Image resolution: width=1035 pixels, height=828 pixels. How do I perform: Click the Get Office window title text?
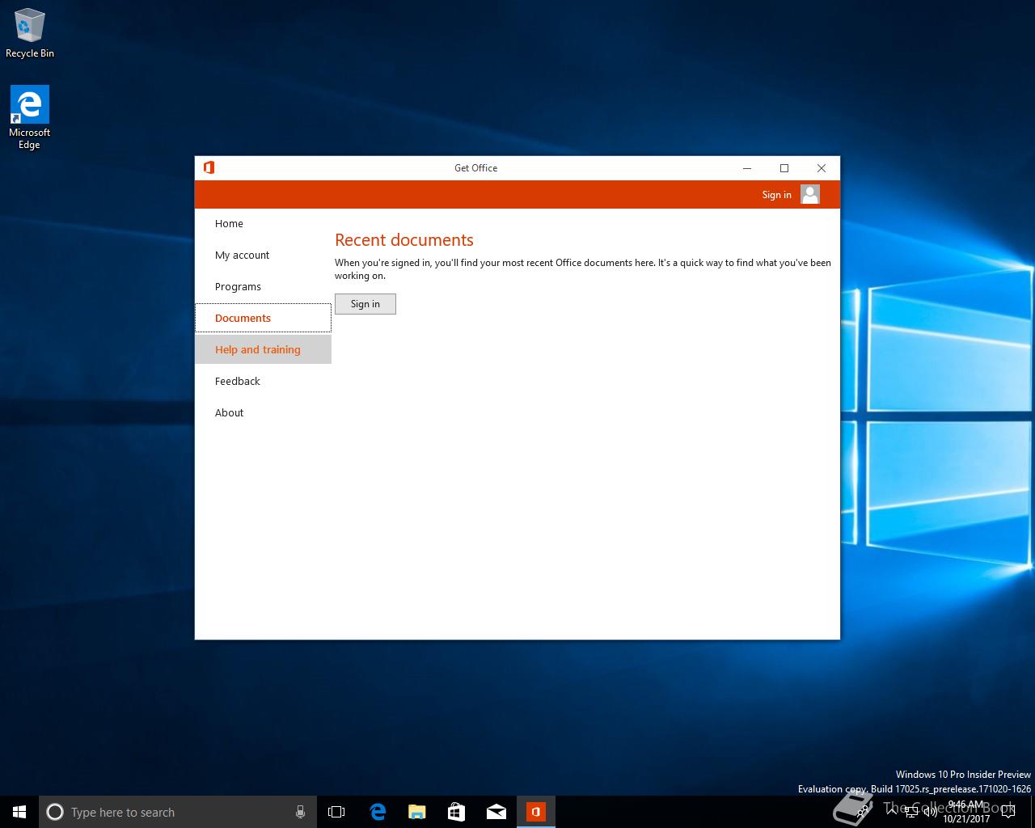click(475, 168)
